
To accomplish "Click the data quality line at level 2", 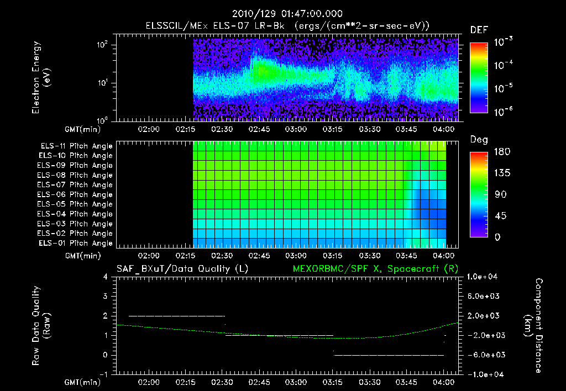I will [177, 316].
